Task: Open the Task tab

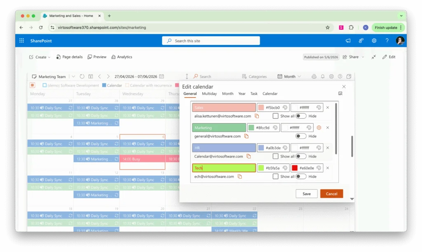Action: coord(254,94)
